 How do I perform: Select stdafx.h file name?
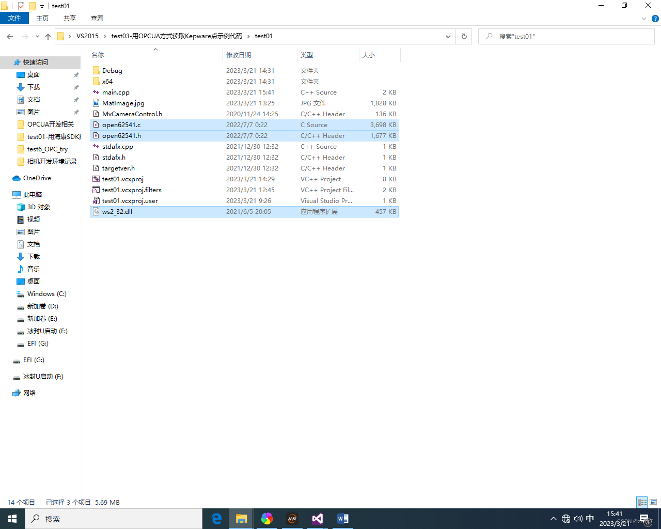114,158
